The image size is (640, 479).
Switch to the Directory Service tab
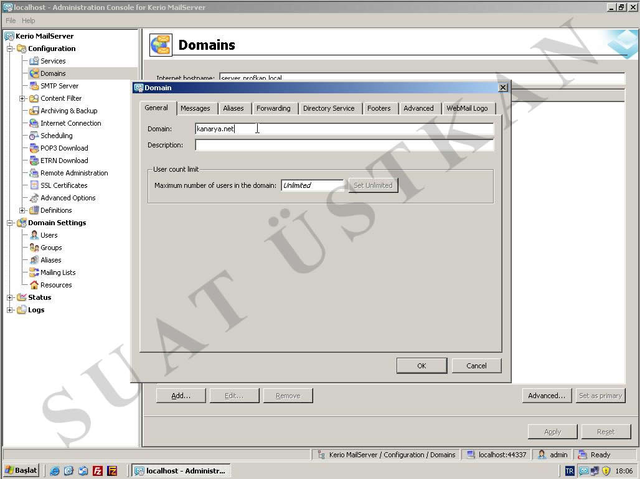pos(329,108)
